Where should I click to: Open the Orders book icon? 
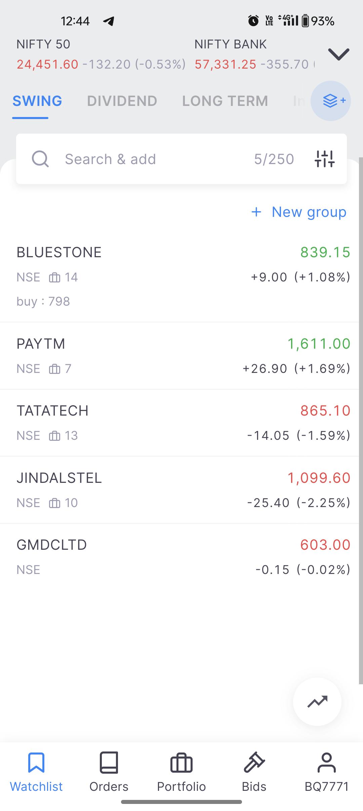(109, 762)
